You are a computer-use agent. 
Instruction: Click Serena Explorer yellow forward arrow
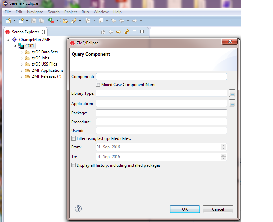tap(119, 32)
